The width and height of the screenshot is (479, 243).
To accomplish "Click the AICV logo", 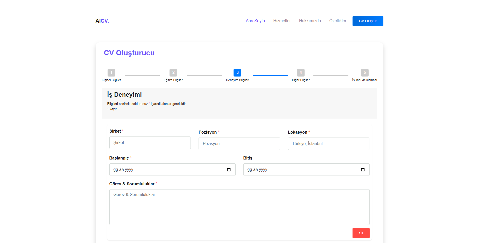I will [102, 21].
